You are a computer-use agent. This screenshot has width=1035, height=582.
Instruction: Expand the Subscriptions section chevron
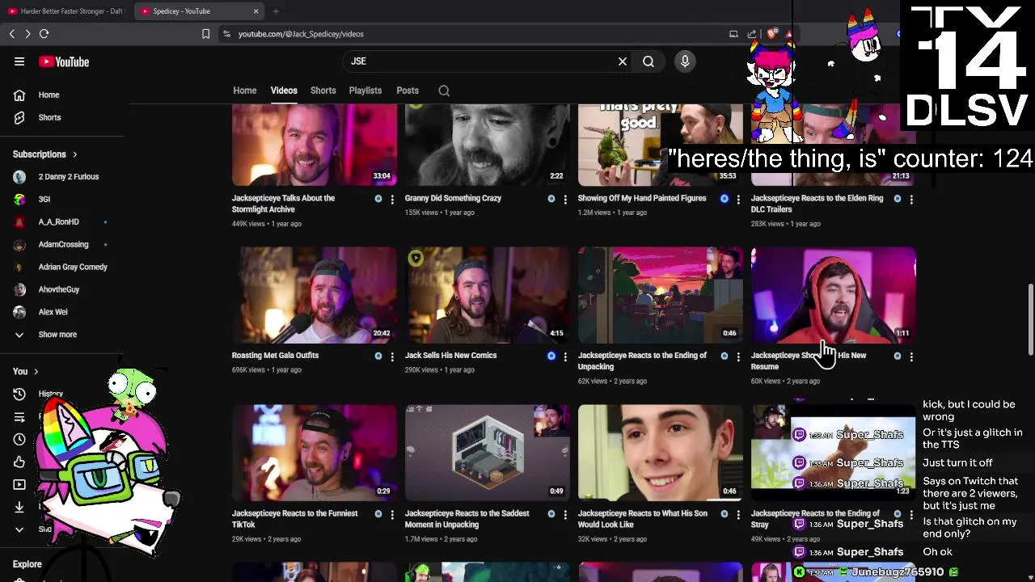point(74,154)
